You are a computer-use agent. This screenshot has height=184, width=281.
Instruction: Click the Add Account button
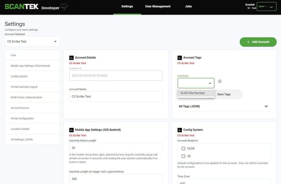[258, 42]
